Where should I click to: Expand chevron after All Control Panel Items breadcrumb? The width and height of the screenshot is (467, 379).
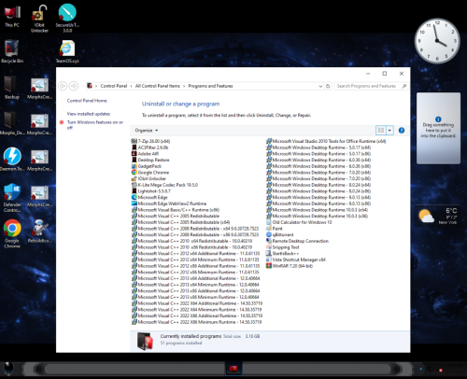click(184, 86)
